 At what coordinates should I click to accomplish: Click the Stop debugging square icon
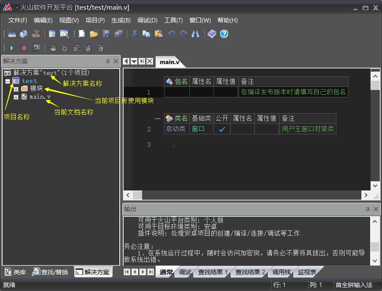coord(24,48)
